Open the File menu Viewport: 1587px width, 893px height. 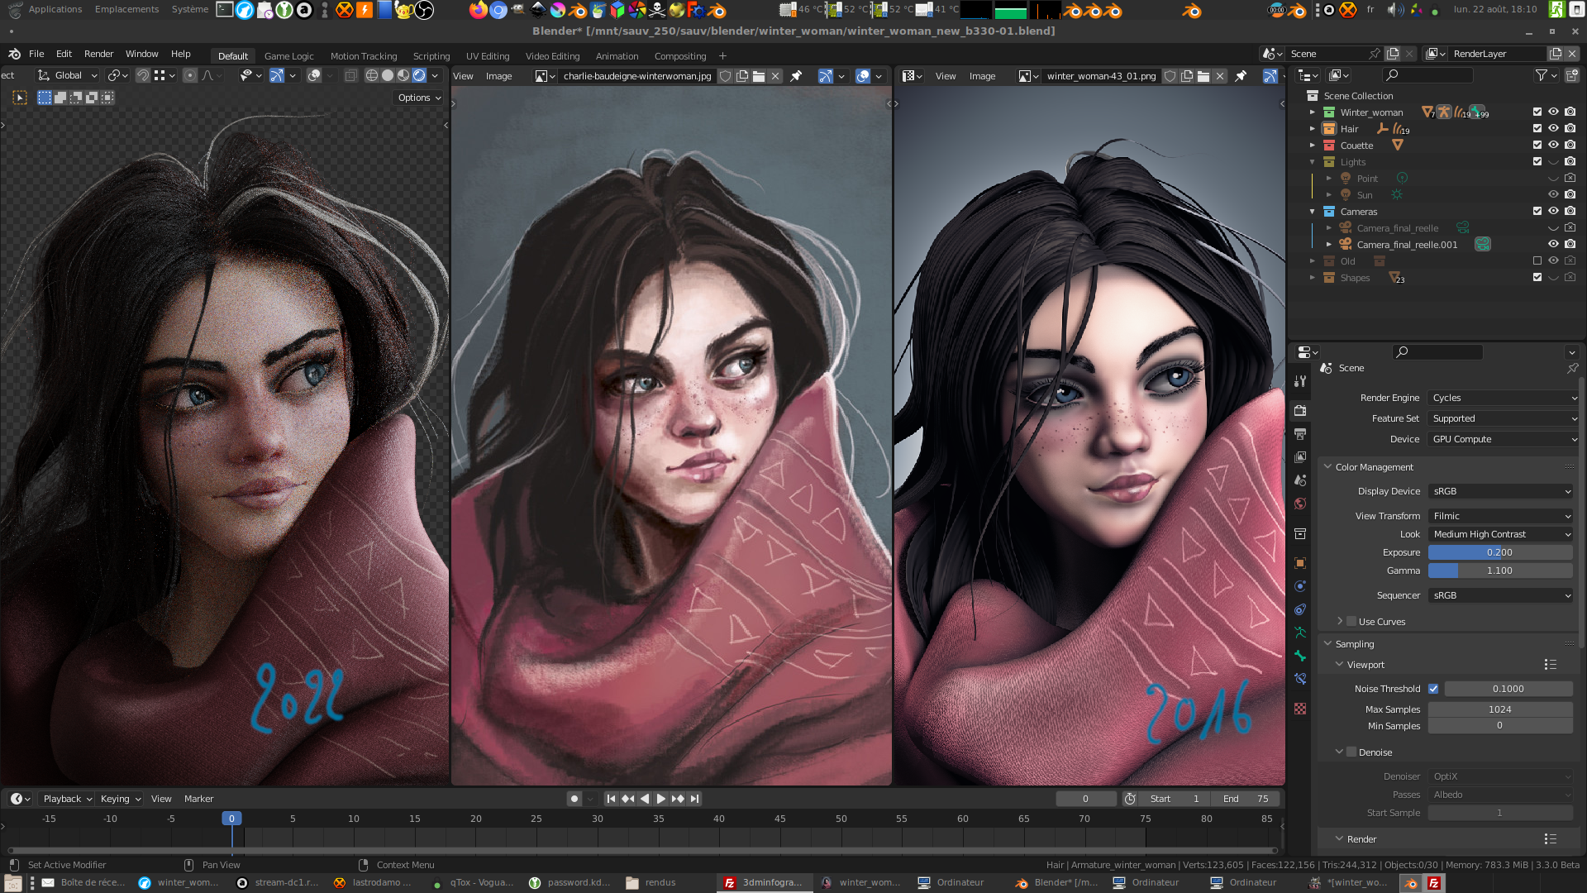click(36, 54)
